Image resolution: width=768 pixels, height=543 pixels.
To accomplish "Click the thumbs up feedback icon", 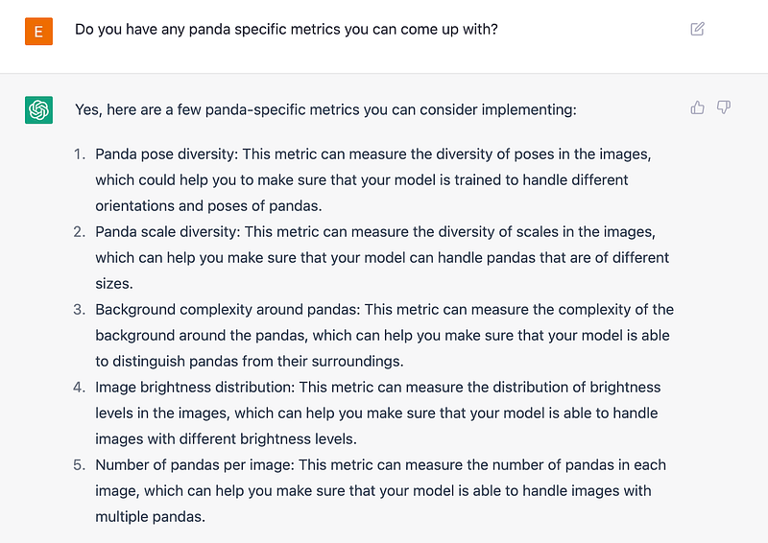I will [x=698, y=107].
